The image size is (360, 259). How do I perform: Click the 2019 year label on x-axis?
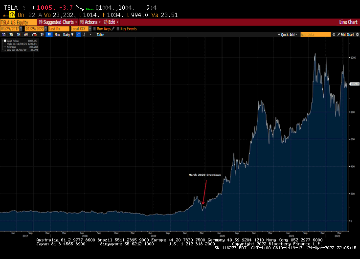pos(154,236)
